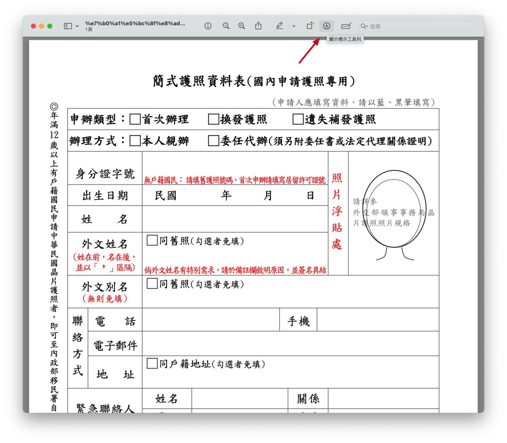
Task: Zoom out of the document
Action: point(226,26)
